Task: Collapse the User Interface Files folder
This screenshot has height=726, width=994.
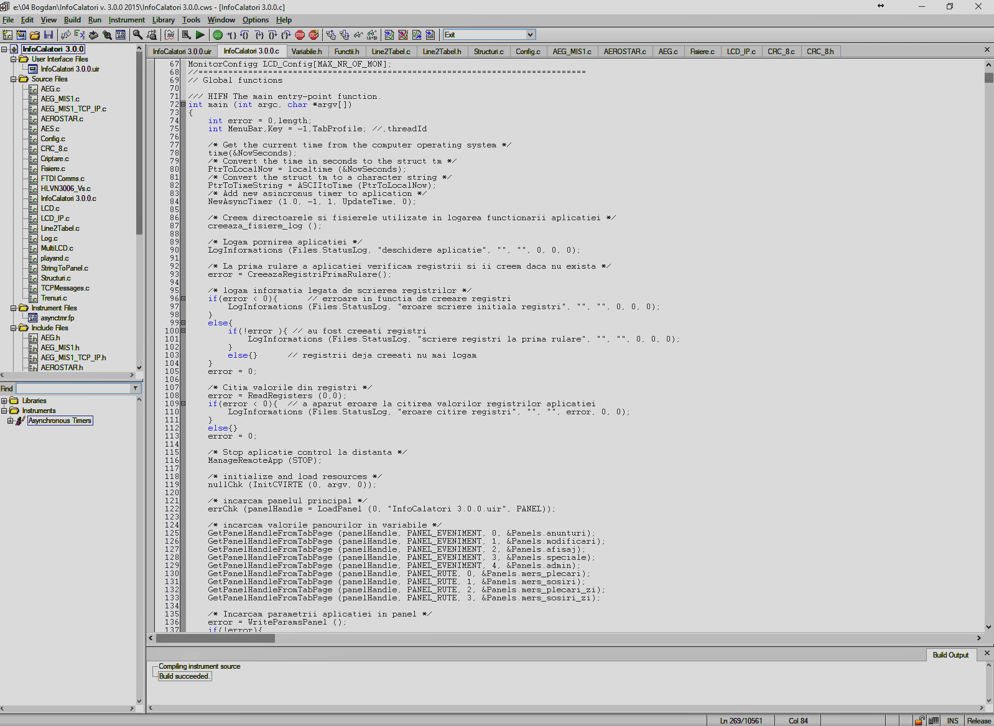Action: tap(13, 59)
